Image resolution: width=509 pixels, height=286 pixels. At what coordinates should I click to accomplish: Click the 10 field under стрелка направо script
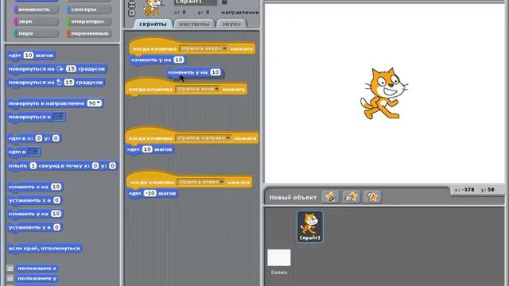point(147,149)
